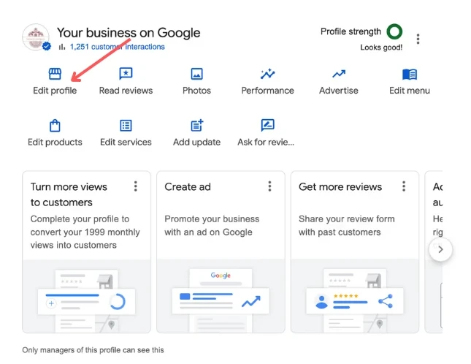Open options on Get more reviews card
This screenshot has width=471, height=364.
click(404, 186)
